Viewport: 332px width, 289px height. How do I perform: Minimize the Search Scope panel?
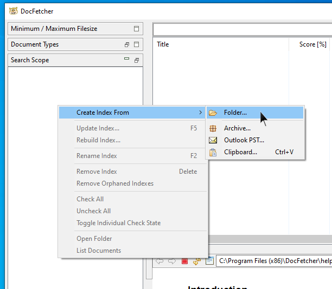coord(126,59)
